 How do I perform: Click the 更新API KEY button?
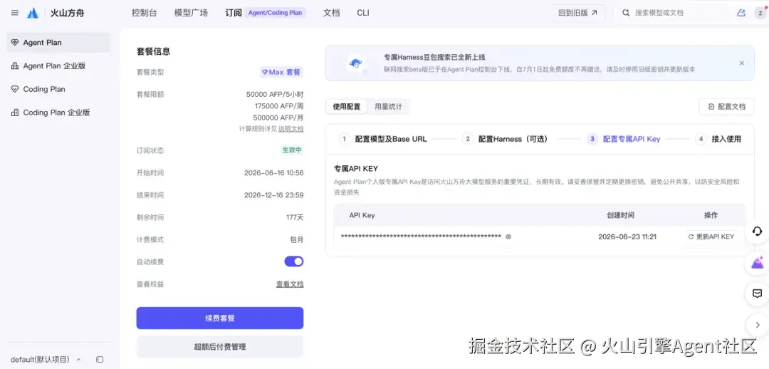(711, 237)
